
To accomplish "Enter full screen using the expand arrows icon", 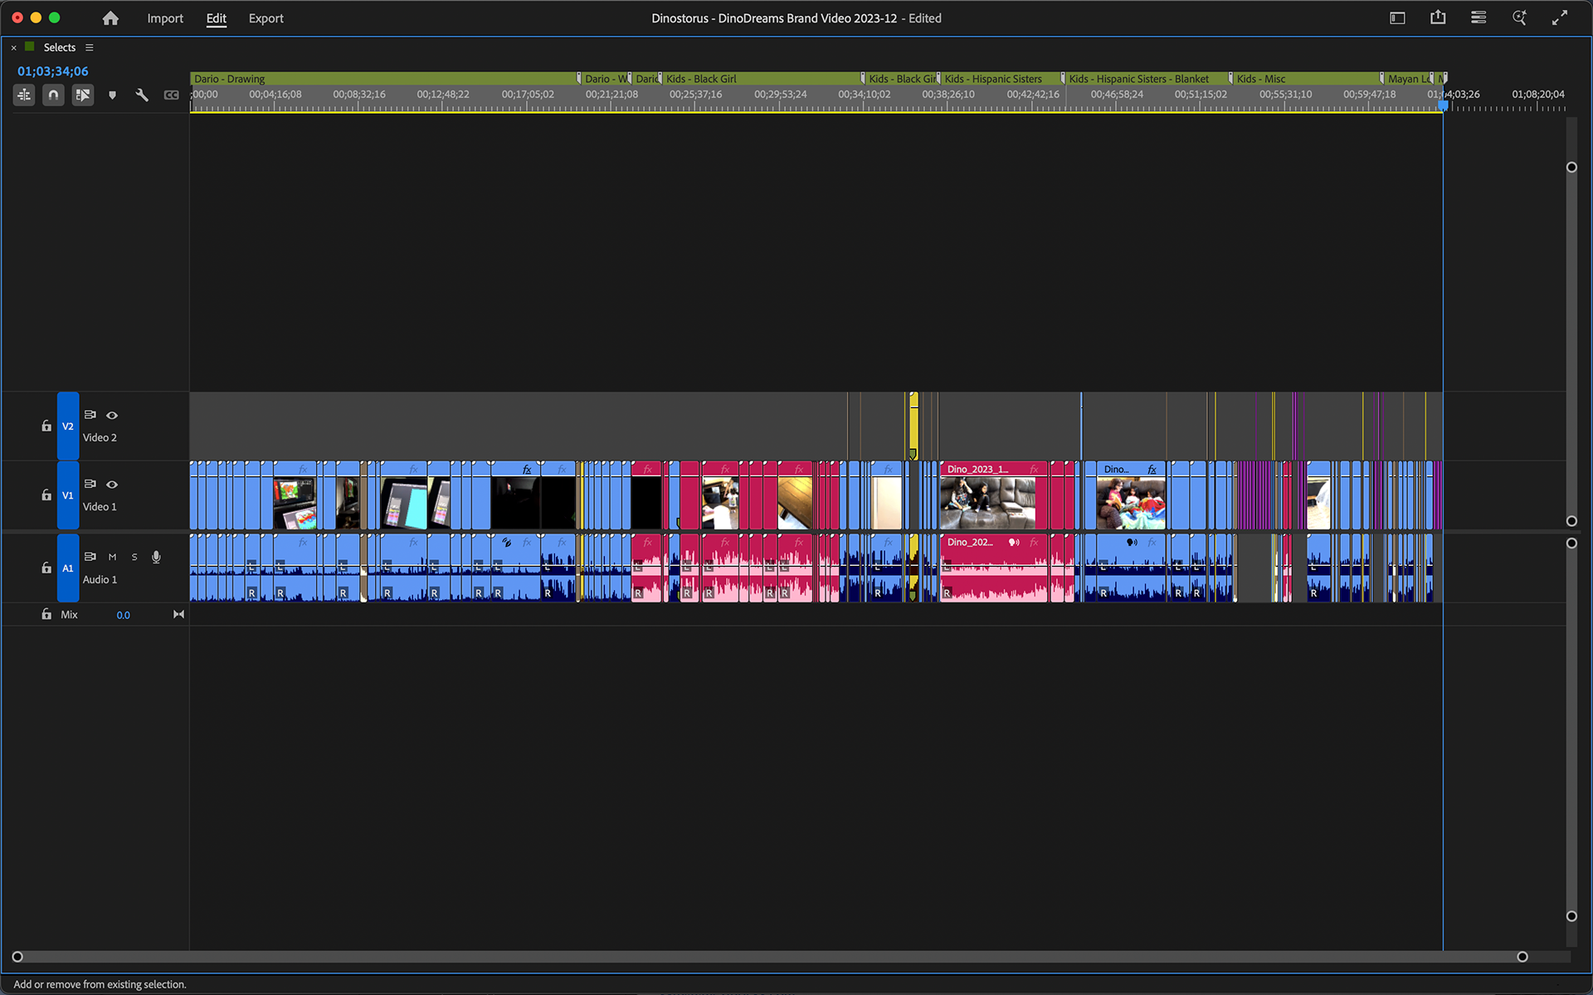I will coord(1561,17).
